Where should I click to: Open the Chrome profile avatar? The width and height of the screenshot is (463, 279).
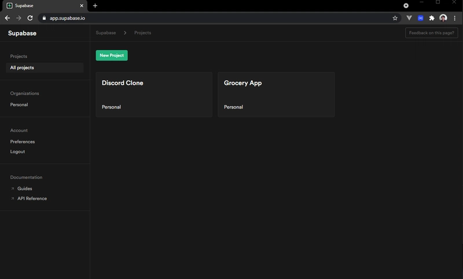click(x=443, y=18)
